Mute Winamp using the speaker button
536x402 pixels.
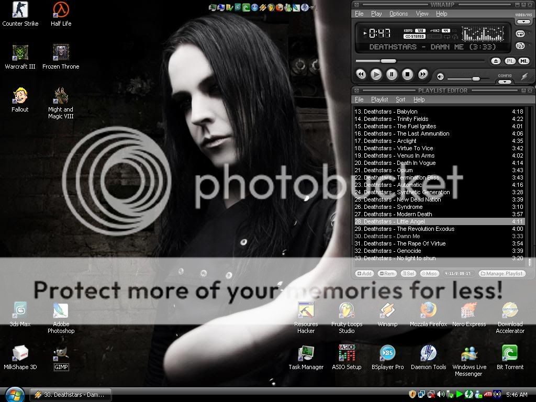[x=440, y=77]
